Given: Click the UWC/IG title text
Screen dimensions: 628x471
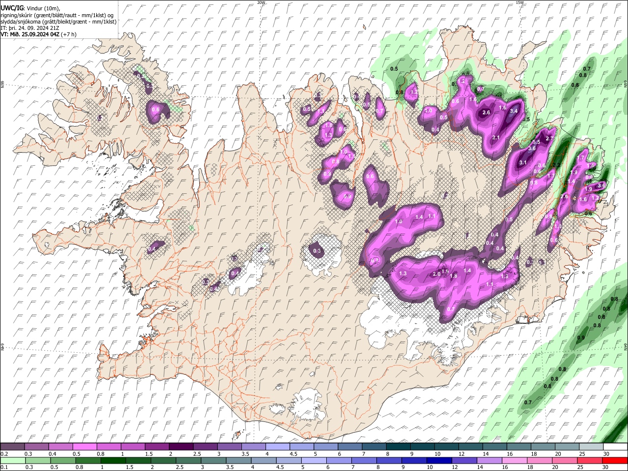Looking at the screenshot, I should tap(12, 8).
